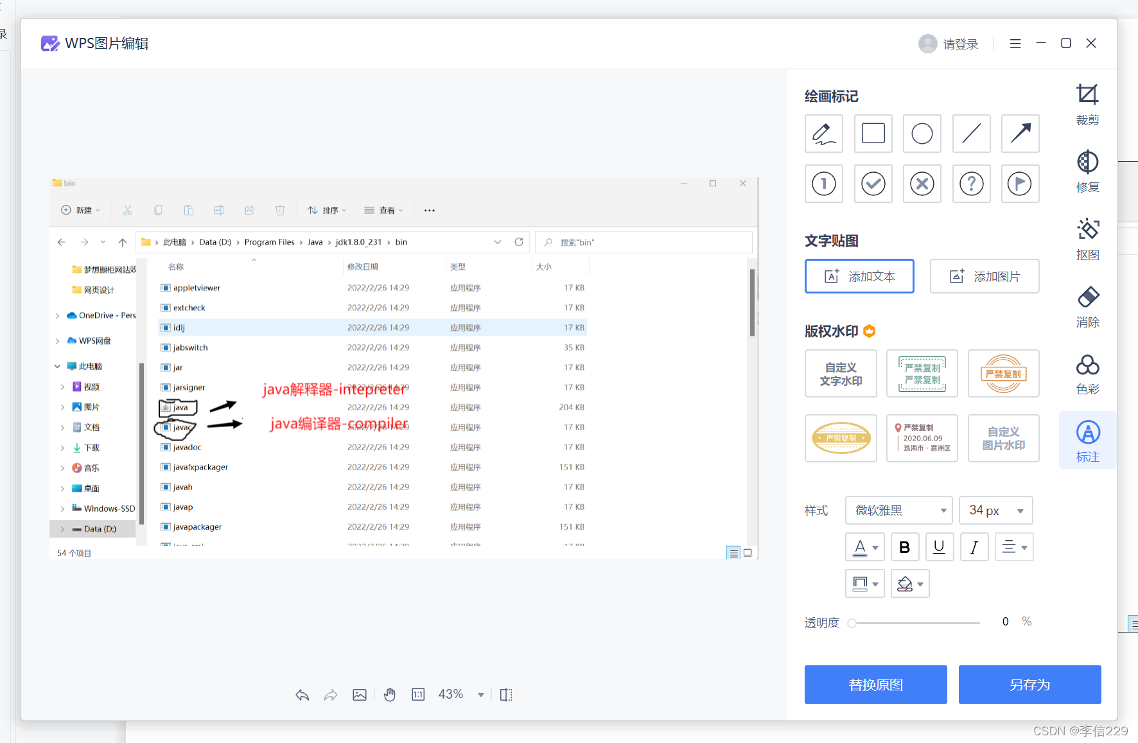Screen dimensions: 1138x743
Task: Choose the location date 2020.06.09 watermark
Action: click(x=922, y=438)
